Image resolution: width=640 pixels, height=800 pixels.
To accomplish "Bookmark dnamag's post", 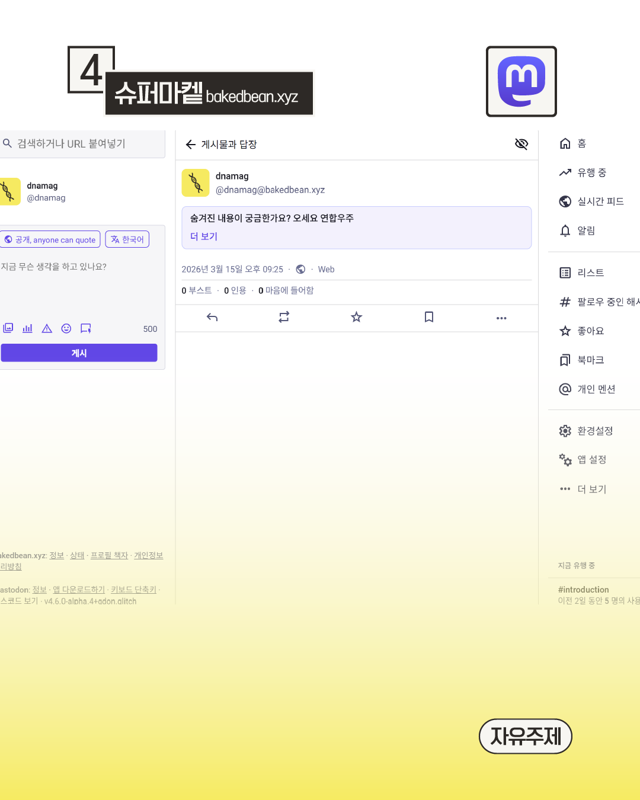I will tap(428, 318).
